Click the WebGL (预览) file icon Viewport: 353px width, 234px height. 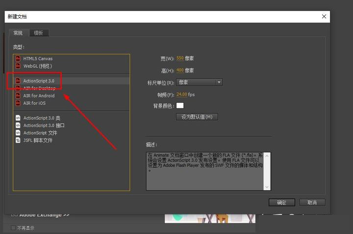click(18, 66)
